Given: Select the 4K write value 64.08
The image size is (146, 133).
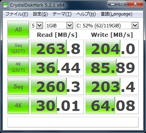Looking at the screenshot, I should 112,105.
